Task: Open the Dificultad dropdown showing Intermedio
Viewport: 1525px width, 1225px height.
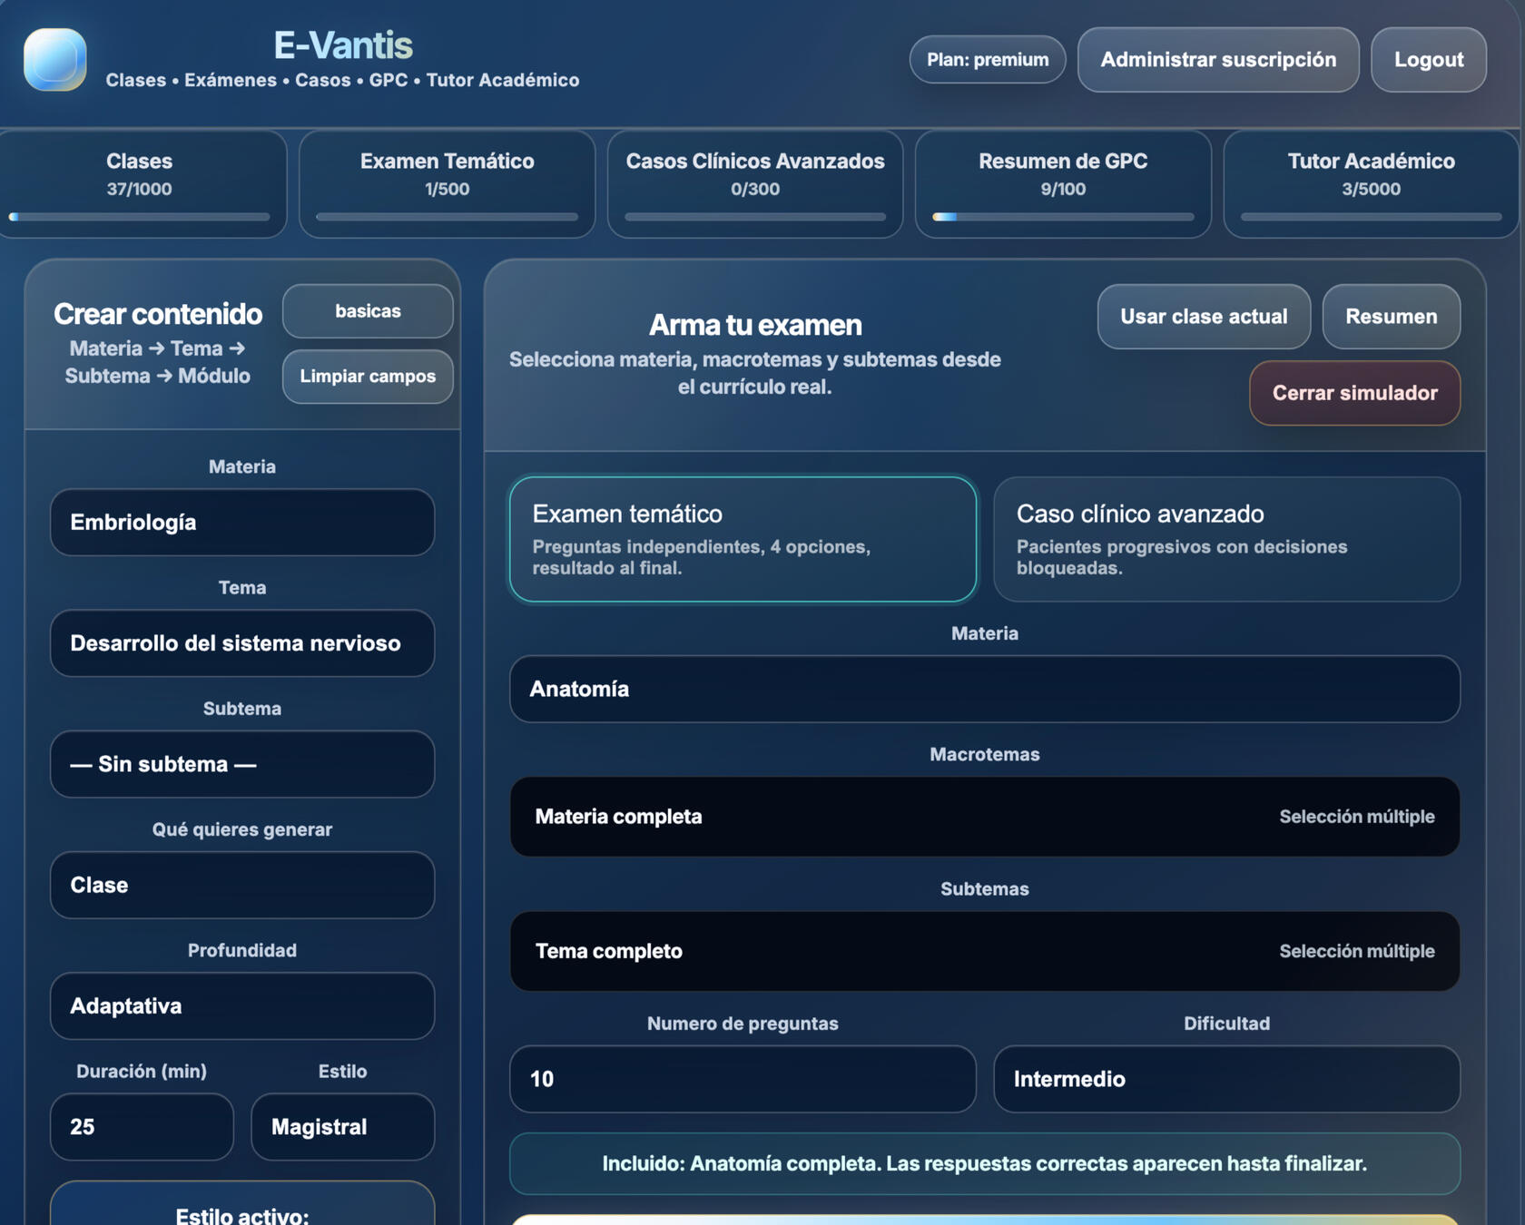Action: [1227, 1079]
